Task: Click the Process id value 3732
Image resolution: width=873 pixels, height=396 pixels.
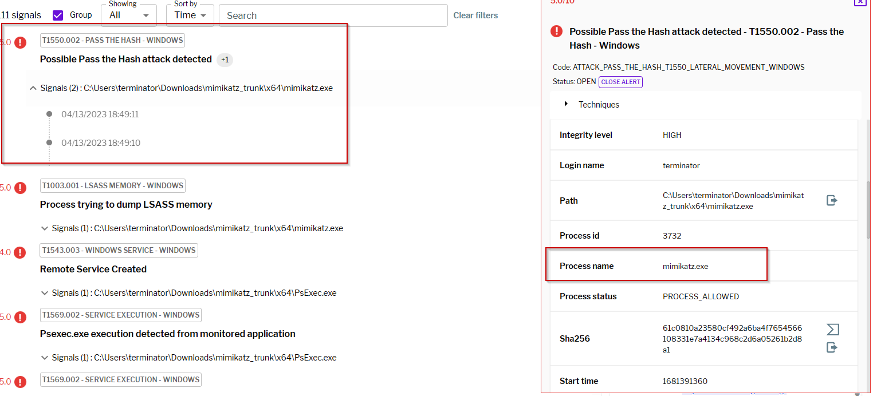Action: [x=672, y=236]
